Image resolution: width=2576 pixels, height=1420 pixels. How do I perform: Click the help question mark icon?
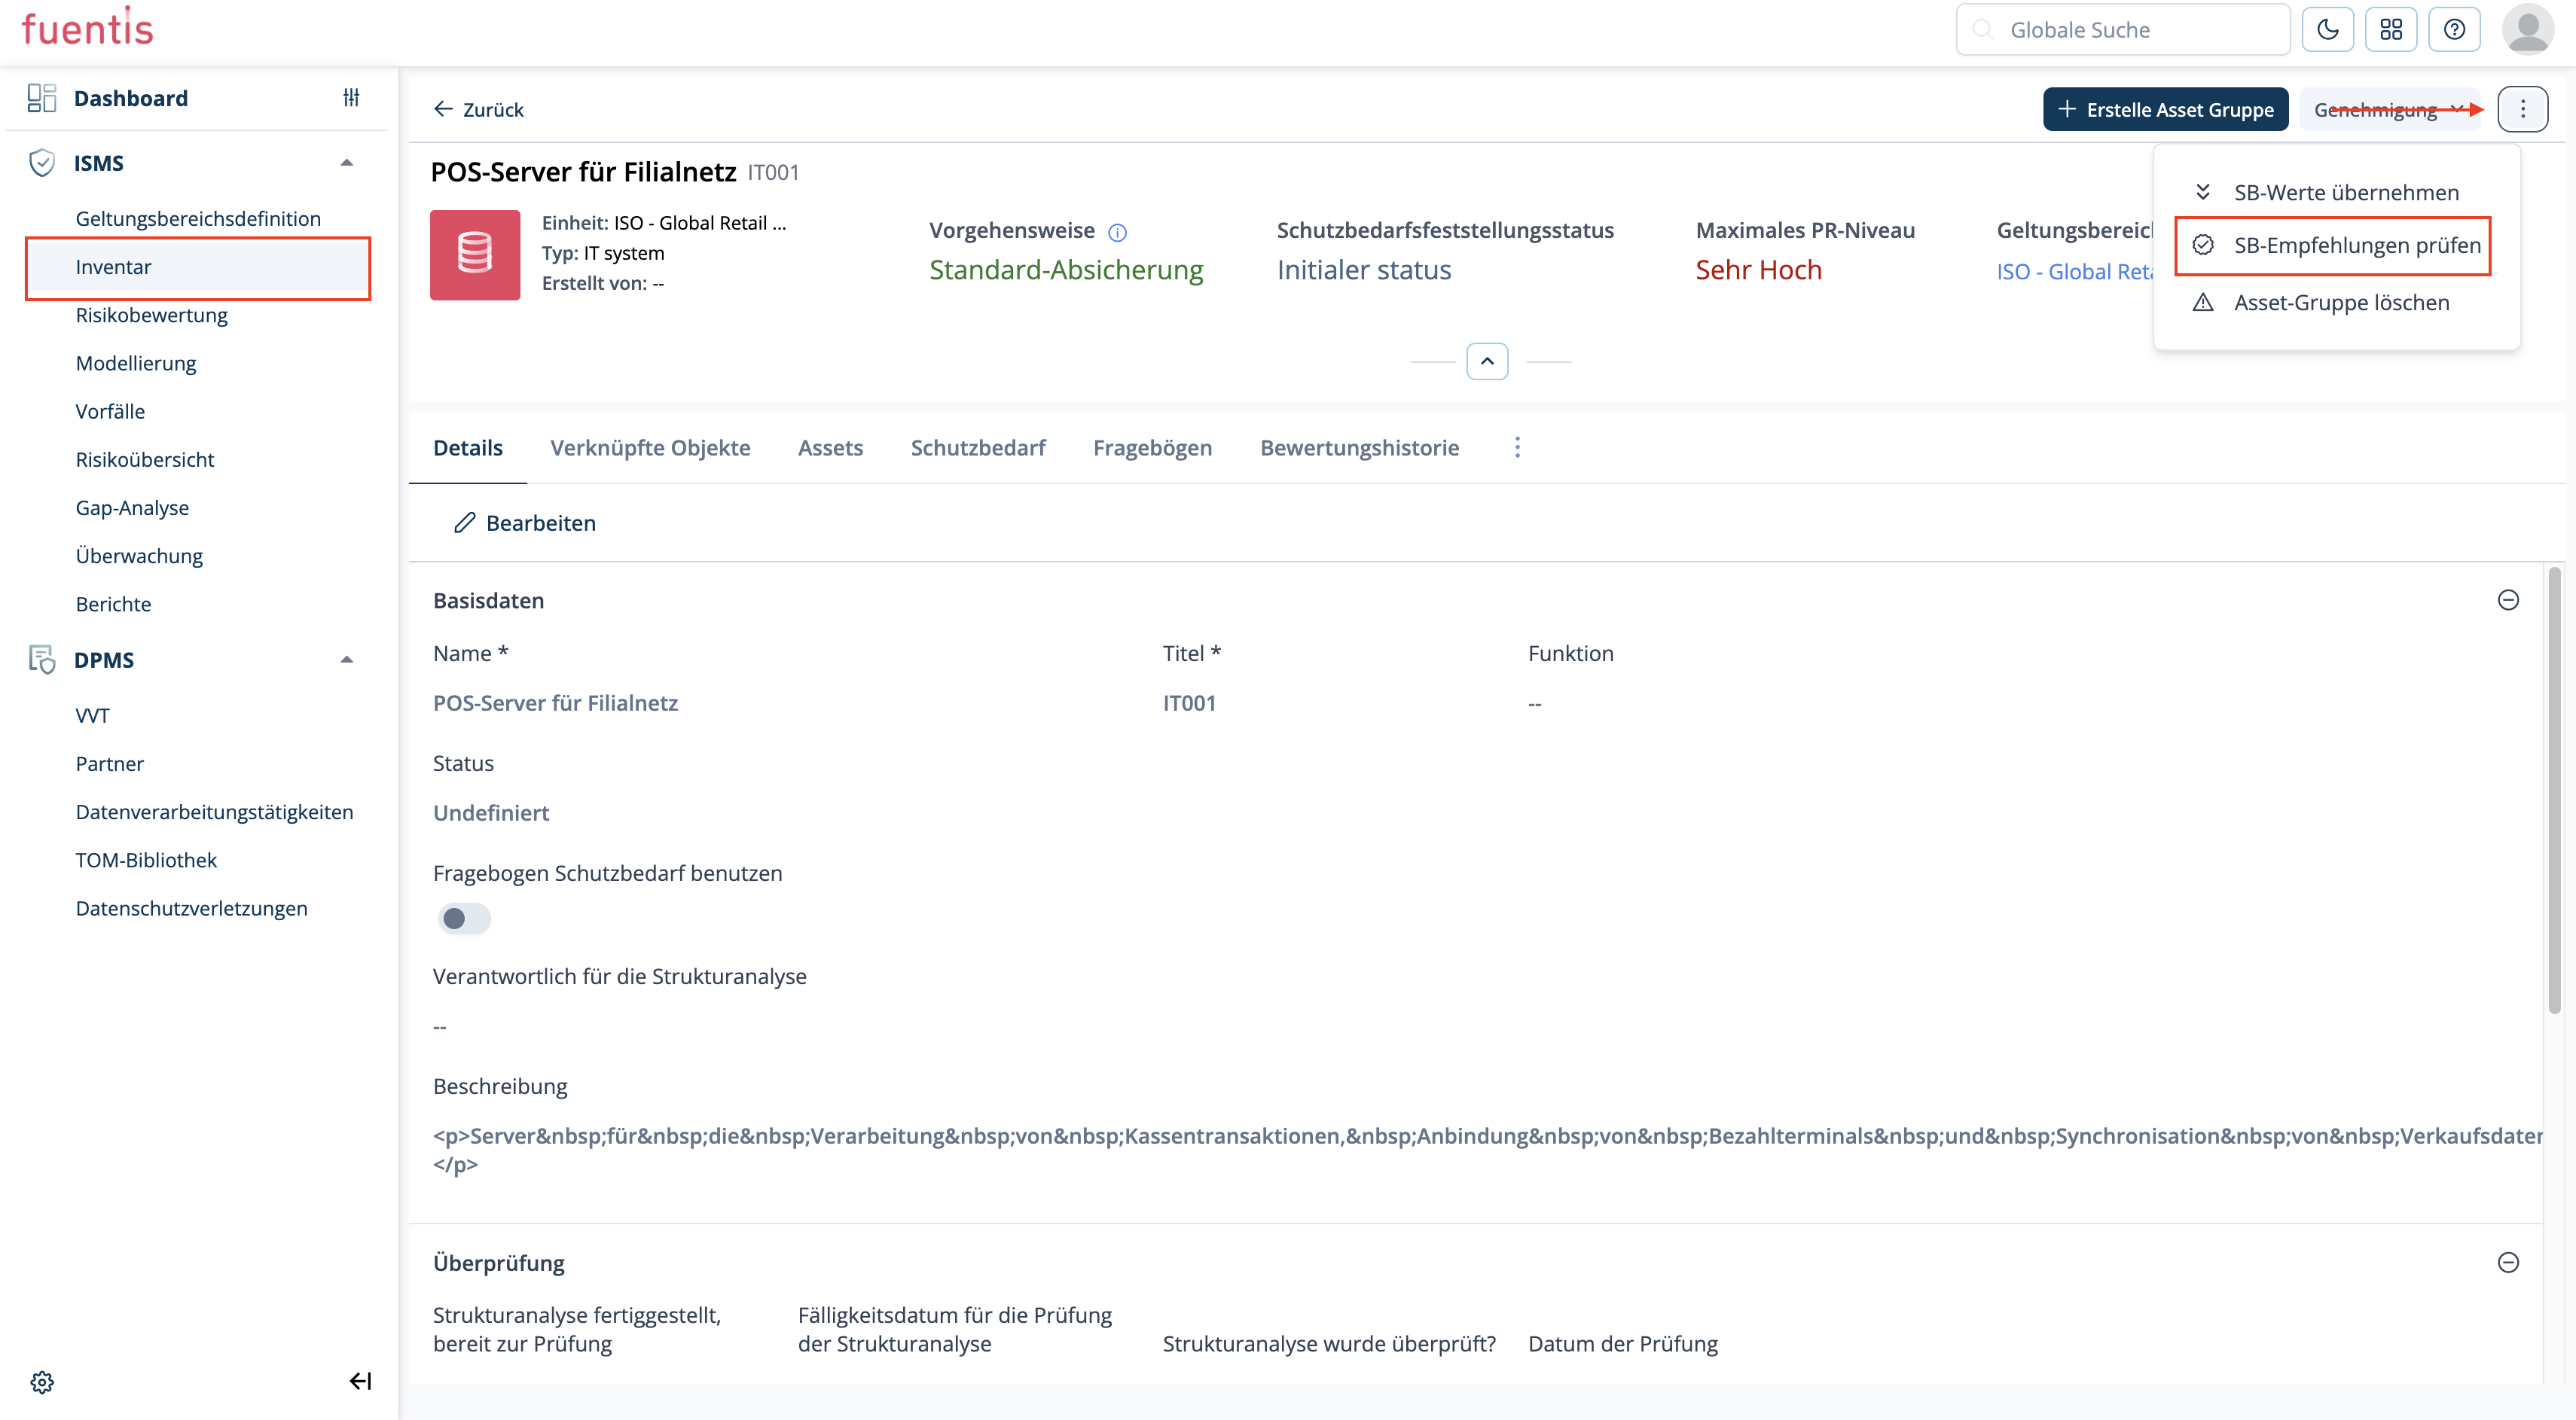[2454, 30]
